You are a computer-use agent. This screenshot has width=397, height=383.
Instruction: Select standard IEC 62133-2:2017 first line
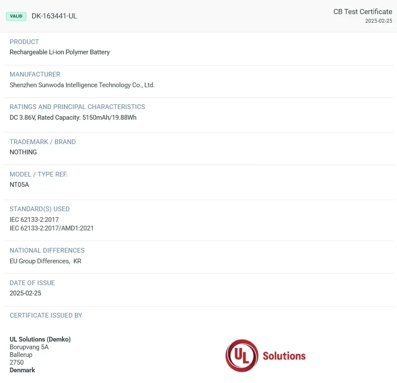[34, 220]
